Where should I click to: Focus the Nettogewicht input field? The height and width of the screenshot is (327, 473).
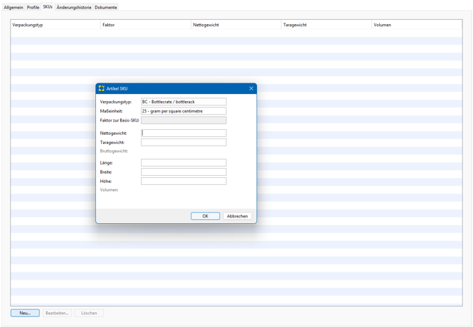click(184, 133)
